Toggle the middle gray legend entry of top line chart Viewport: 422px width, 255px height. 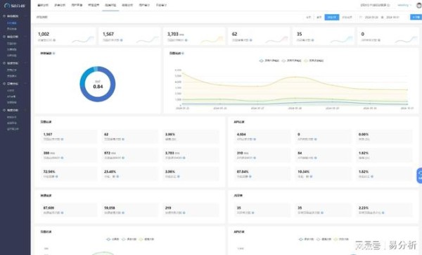[x=291, y=61]
